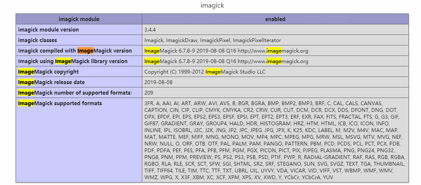This screenshot has width=421, height=185.
Task: Select the "imagick classes" row label
Action: pyautogui.click(x=37, y=40)
